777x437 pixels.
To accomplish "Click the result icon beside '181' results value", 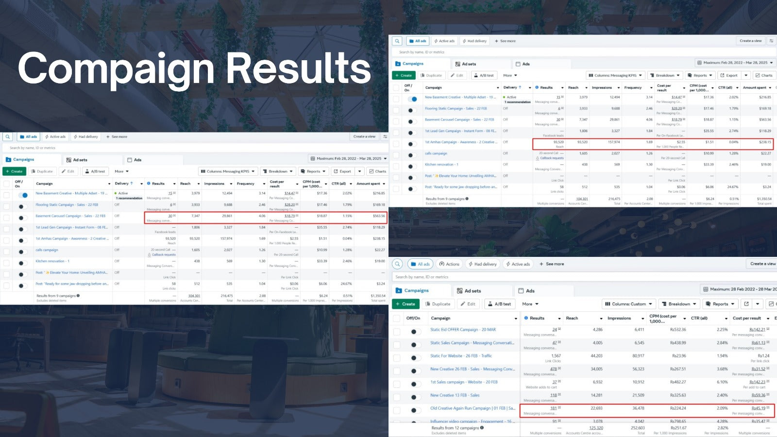I will [559, 408].
